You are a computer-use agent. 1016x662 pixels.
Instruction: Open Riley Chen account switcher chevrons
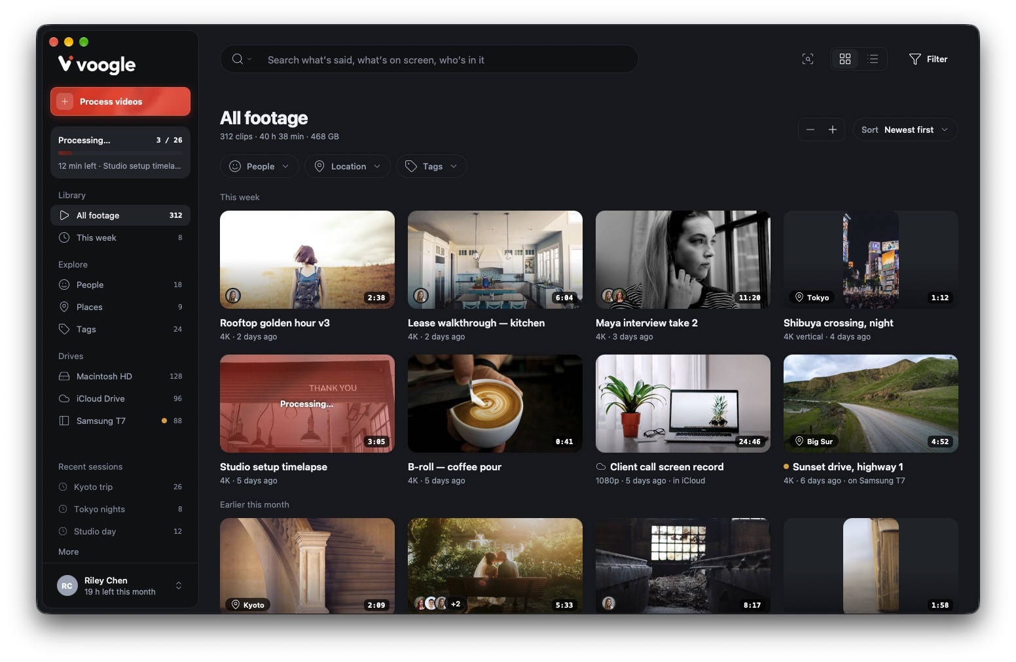pyautogui.click(x=179, y=585)
